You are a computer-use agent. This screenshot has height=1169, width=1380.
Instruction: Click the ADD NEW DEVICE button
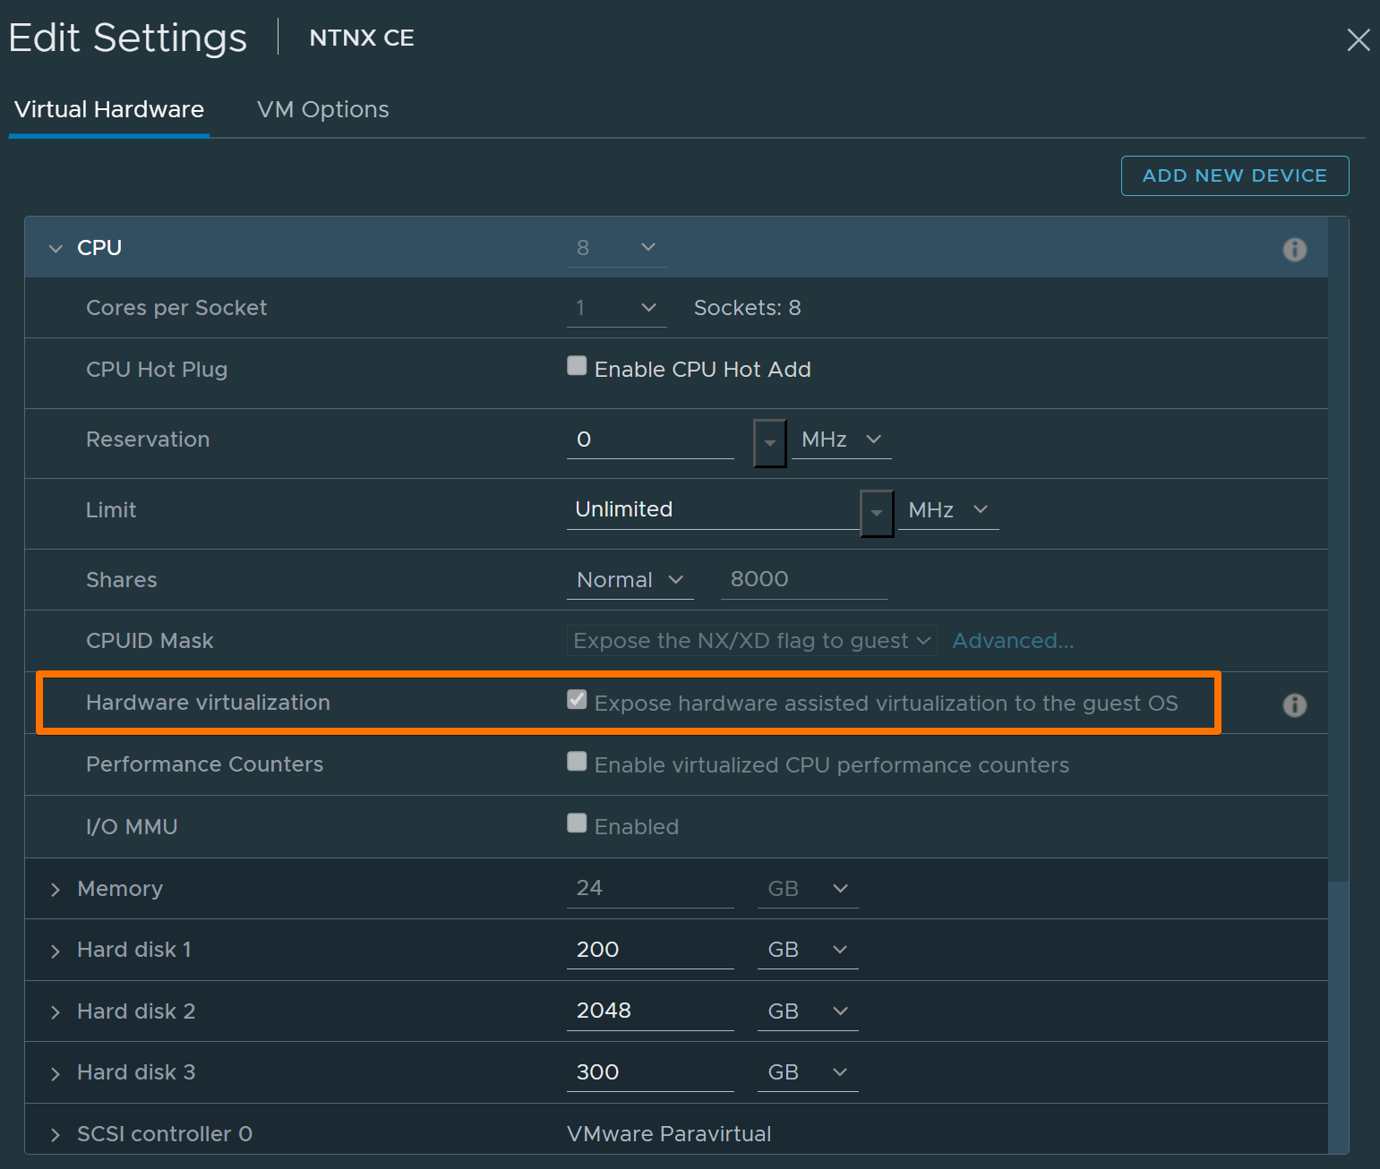click(x=1234, y=175)
